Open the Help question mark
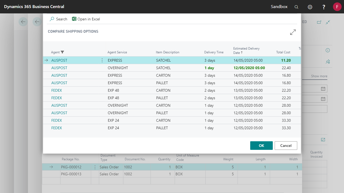344x193 pixels. (x=324, y=7)
